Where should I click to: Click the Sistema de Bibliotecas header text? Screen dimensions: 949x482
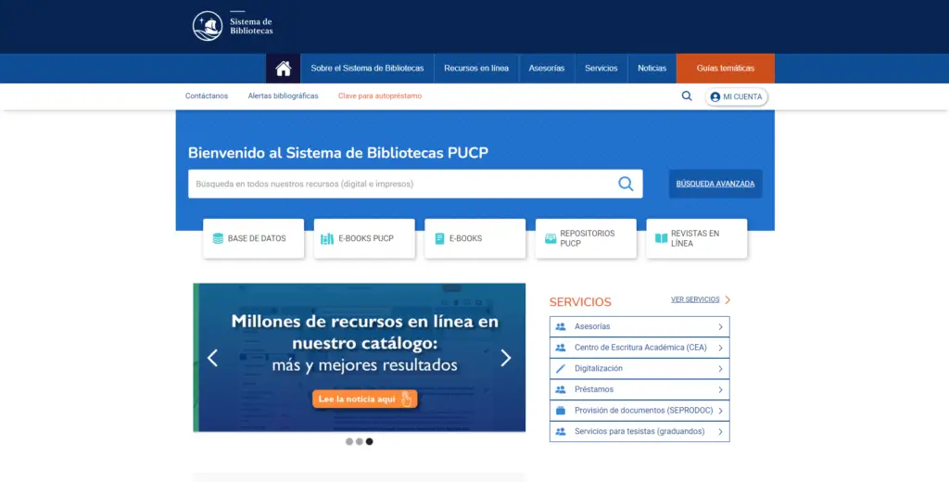pyautogui.click(x=251, y=26)
